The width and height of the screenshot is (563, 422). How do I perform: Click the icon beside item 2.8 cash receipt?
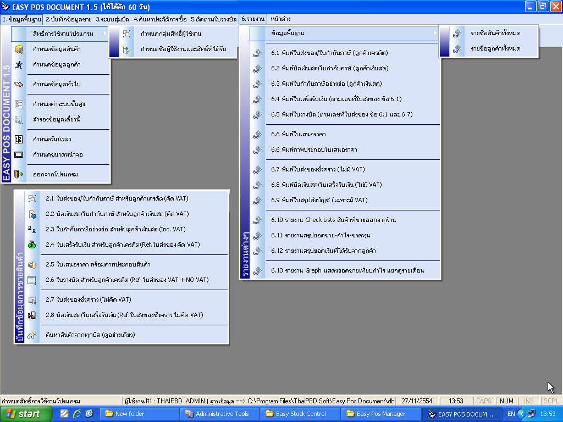click(x=32, y=315)
